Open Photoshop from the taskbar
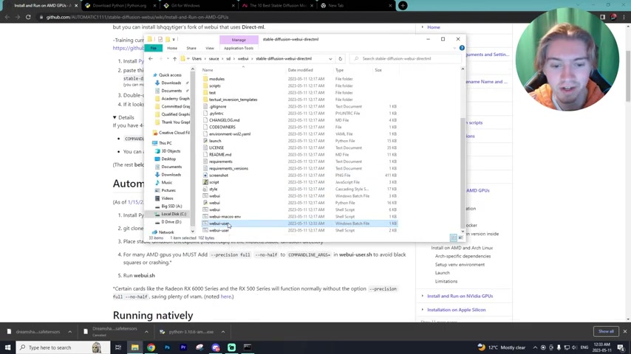The image size is (631, 354). [x=167, y=347]
